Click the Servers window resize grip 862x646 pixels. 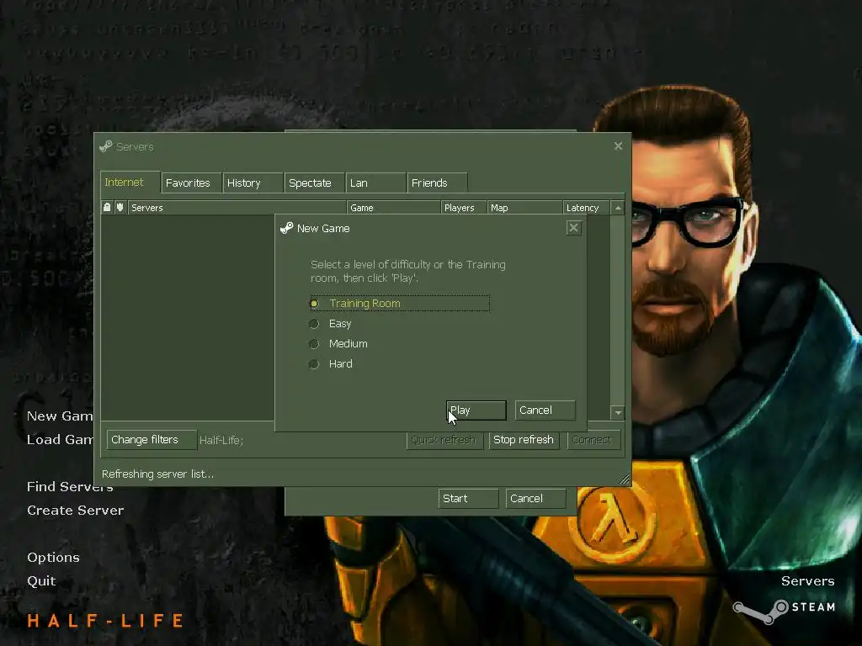coord(625,479)
